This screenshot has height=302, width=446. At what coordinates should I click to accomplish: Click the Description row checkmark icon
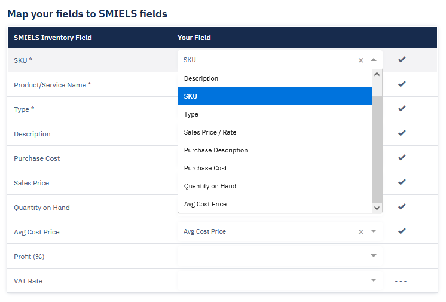pos(402,133)
